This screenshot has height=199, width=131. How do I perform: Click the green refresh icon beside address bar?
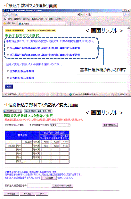click(82, 15)
